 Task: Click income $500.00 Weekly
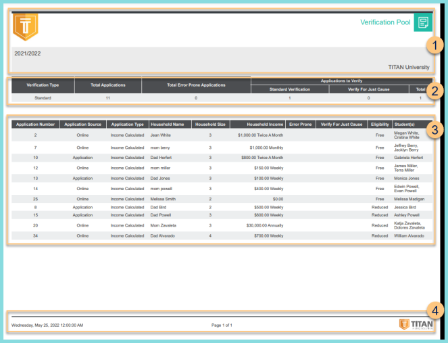268,208
